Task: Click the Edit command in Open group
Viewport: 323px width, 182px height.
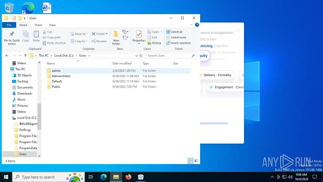Action: [152, 37]
